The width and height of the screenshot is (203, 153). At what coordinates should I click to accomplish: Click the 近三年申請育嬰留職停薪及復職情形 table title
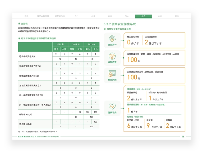click(x=38, y=38)
